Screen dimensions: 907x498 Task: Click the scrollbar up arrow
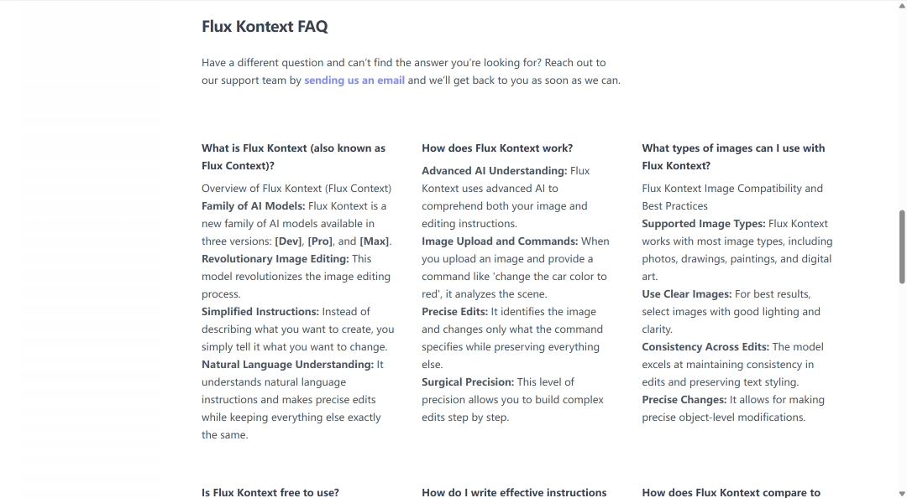click(901, 3)
